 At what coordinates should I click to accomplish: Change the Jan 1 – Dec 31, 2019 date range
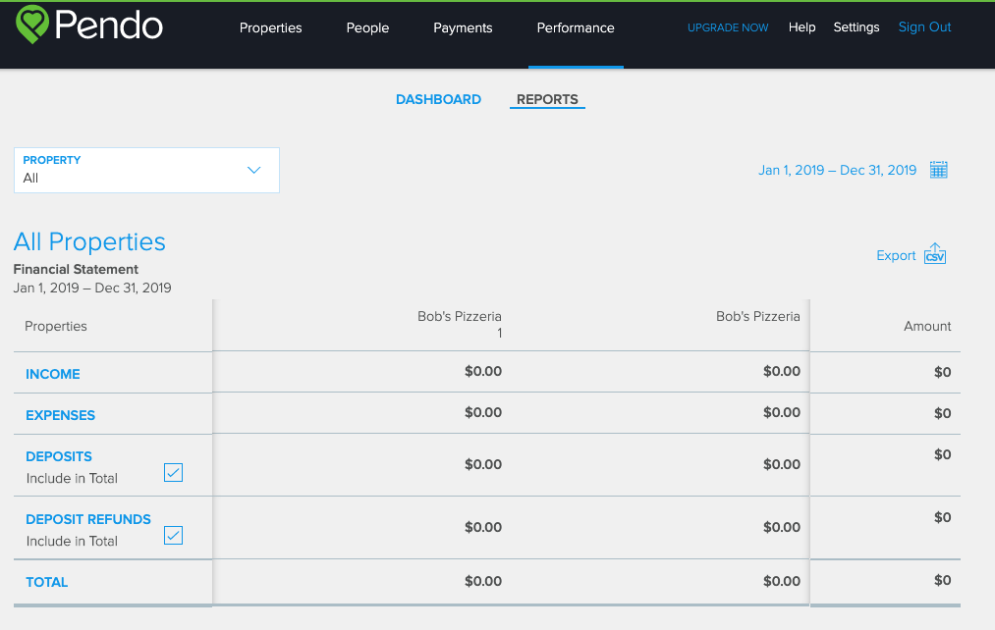tap(837, 170)
